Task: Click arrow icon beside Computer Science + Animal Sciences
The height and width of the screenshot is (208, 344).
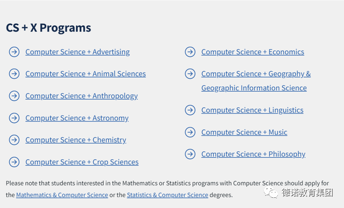Action: [15, 74]
